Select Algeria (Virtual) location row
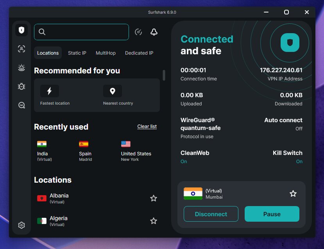Viewport: 324px width, 249px height. pos(97,221)
